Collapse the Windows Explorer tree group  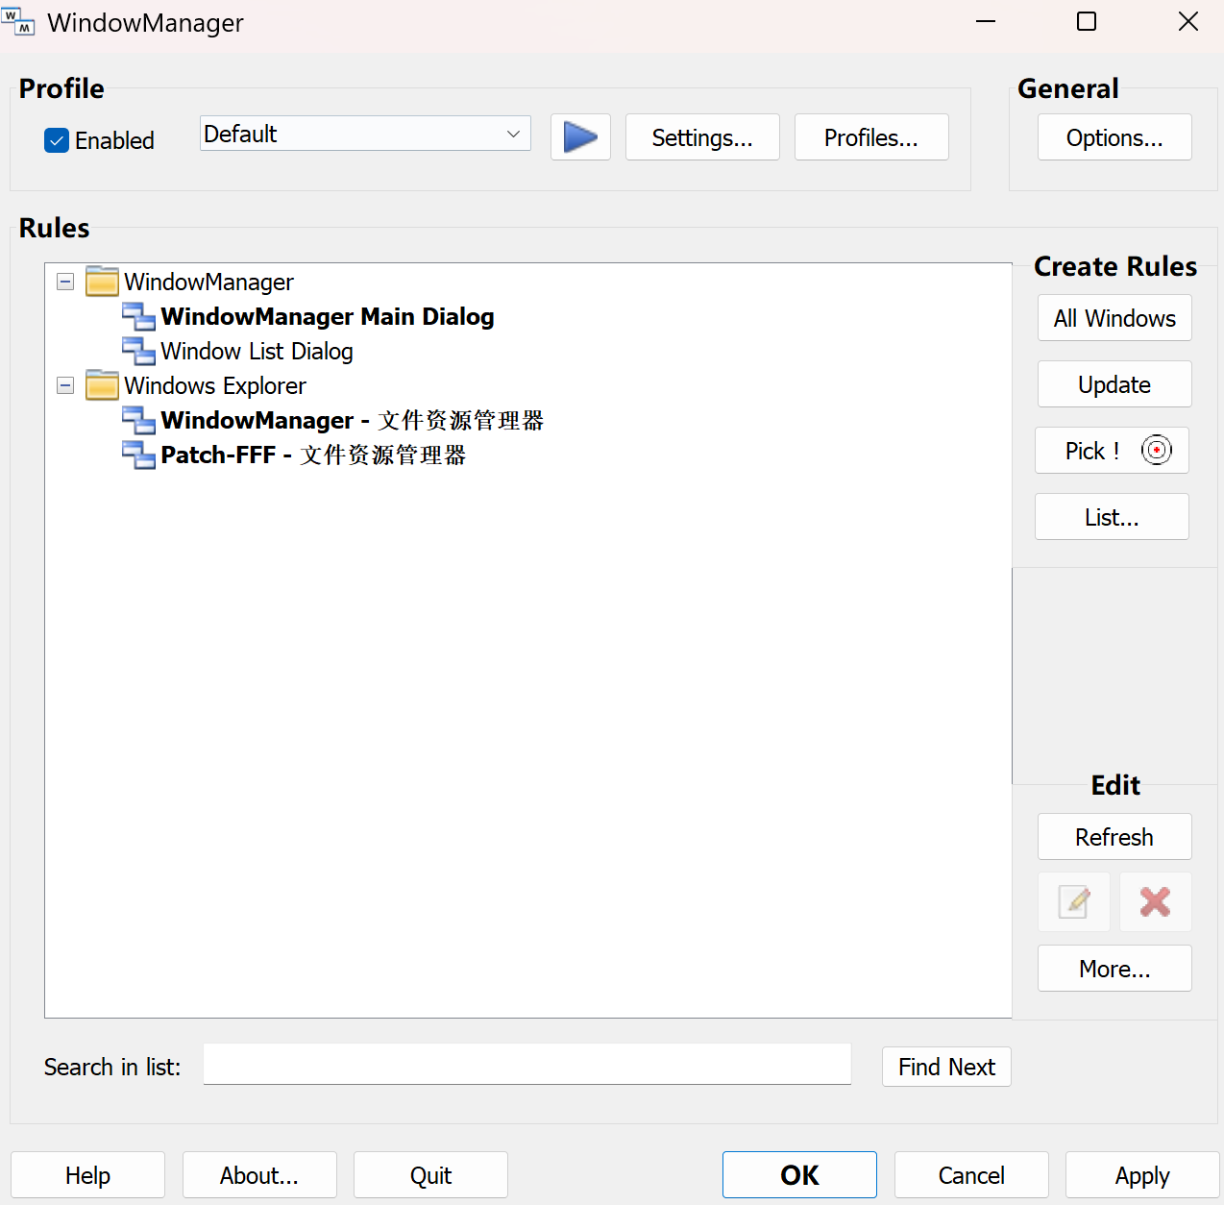(65, 385)
